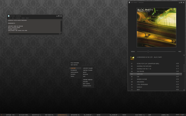The image size is (186, 116).
Task: Select track 02 Hunting for Witches
Action: pyautogui.click(x=156, y=66)
